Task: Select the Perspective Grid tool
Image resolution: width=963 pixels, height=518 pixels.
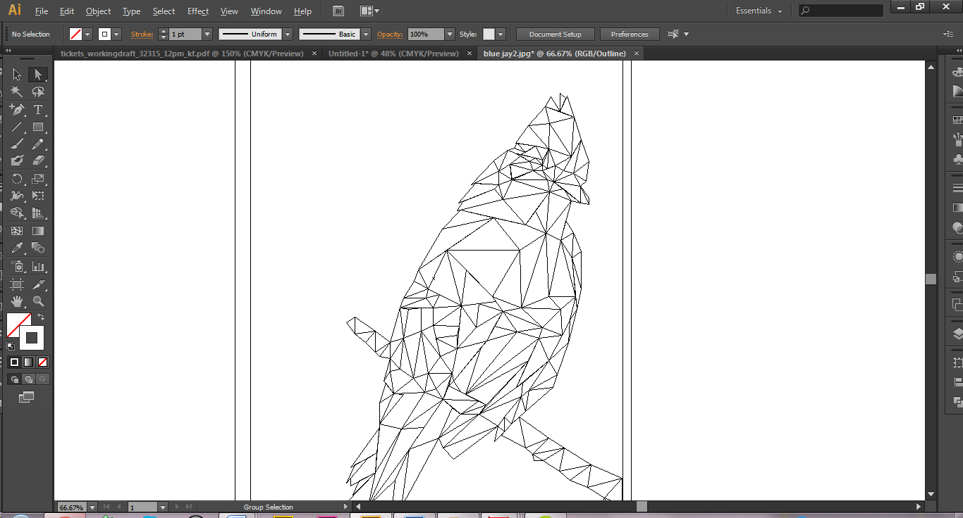Action: click(x=38, y=213)
